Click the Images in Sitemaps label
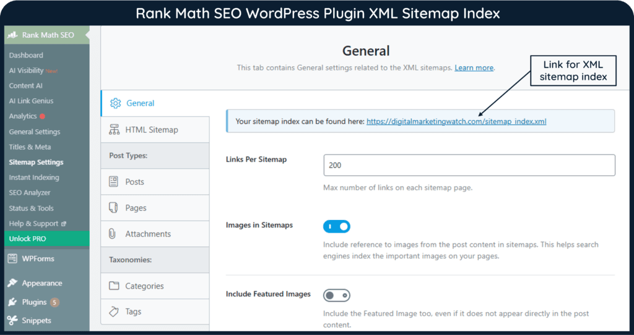The height and width of the screenshot is (335, 634). [259, 225]
